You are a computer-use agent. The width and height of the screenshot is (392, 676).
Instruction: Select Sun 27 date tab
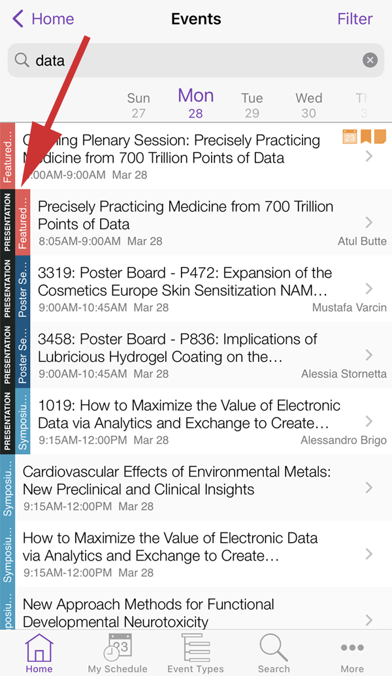pos(139,105)
